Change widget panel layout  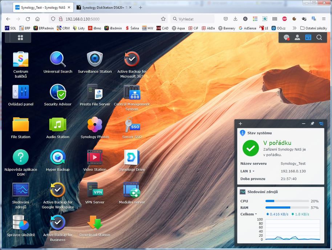pyautogui.click(x=321, y=123)
